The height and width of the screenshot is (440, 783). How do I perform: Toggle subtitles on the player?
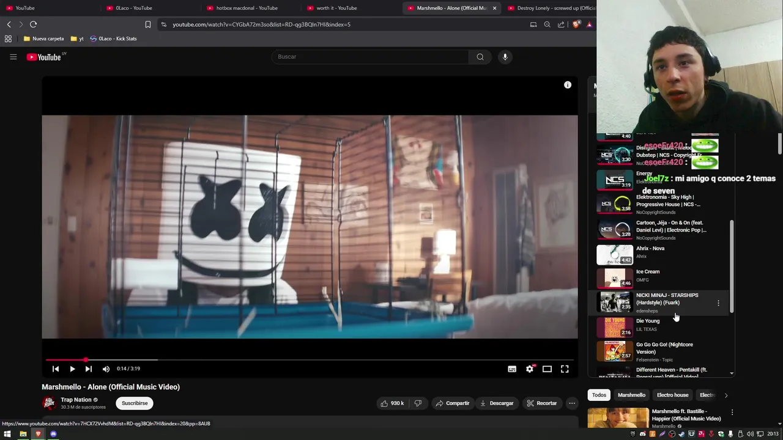[512, 369]
